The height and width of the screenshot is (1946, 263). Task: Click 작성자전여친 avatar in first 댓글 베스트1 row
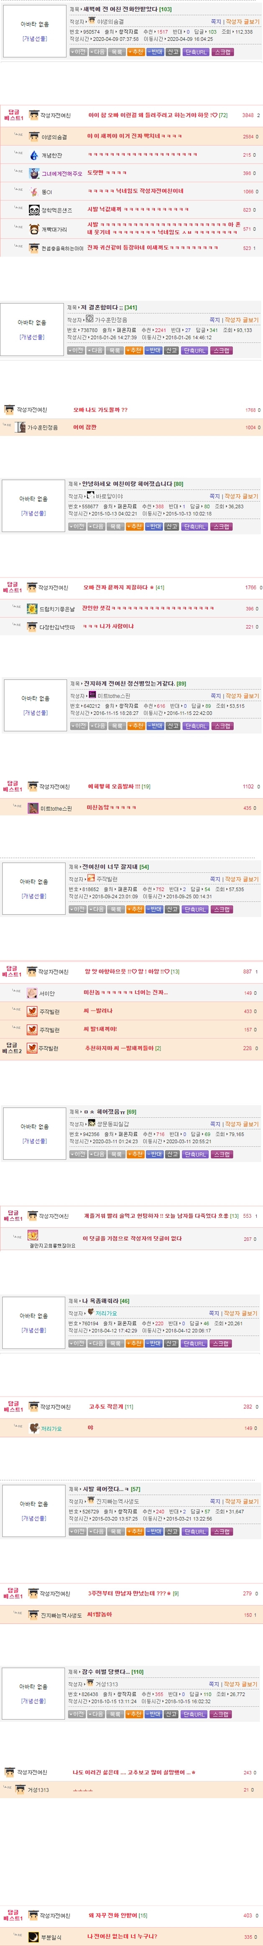click(x=33, y=116)
